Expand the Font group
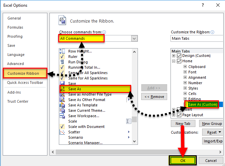The width and height of the screenshot is (225, 166). pyautogui.click(x=185, y=72)
